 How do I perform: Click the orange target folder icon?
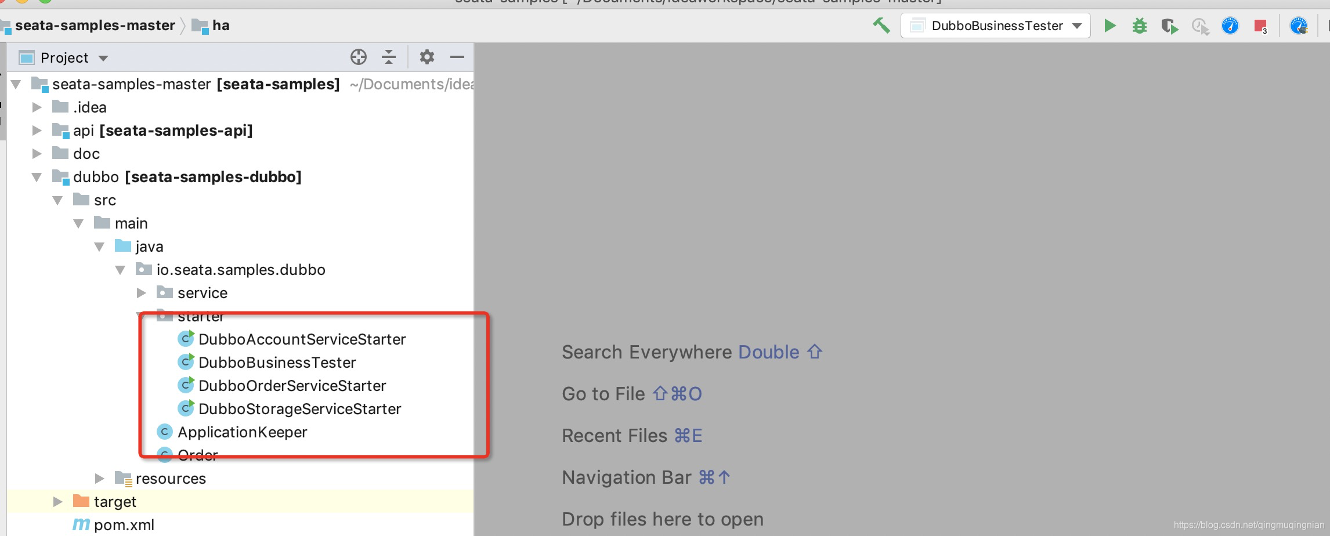(x=81, y=501)
